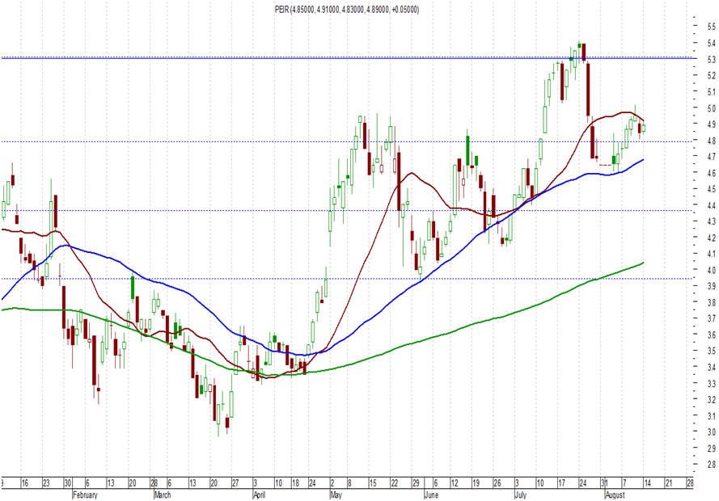Select the 3.9 price axis label

[711, 286]
